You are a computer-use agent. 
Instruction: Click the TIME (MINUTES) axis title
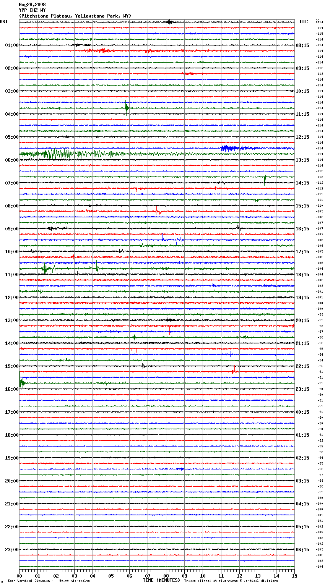161,580
